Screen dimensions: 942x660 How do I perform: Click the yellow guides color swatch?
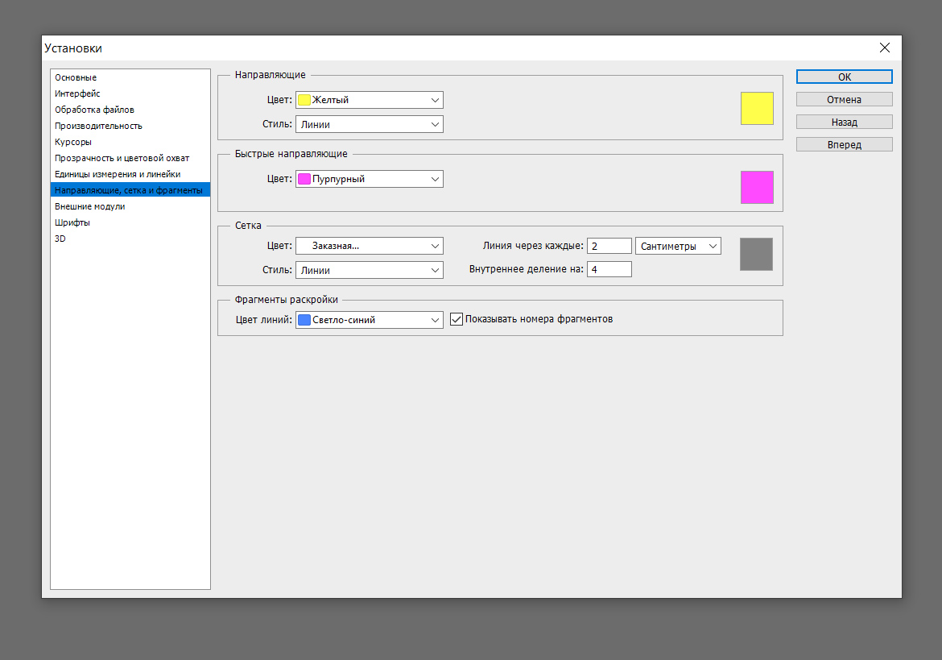tap(757, 108)
